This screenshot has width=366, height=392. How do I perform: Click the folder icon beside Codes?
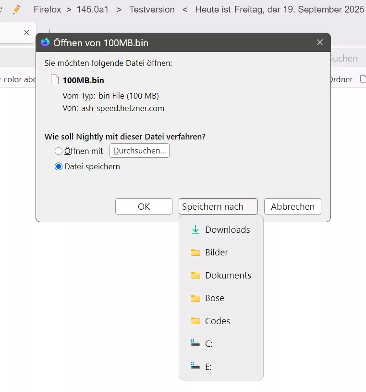click(x=195, y=321)
